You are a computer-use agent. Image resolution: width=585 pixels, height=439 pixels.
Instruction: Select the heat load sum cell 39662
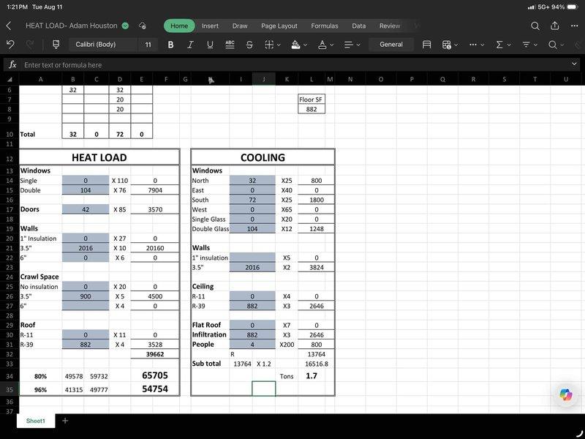(155, 354)
